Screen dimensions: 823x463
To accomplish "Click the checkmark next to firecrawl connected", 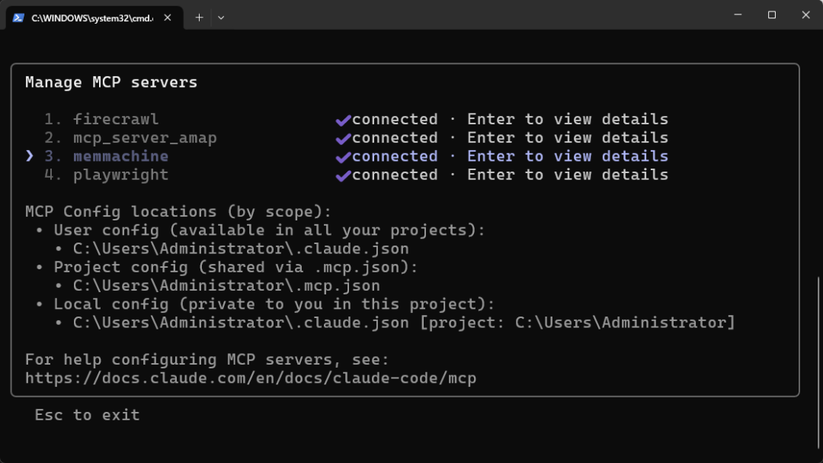I will pyautogui.click(x=343, y=121).
